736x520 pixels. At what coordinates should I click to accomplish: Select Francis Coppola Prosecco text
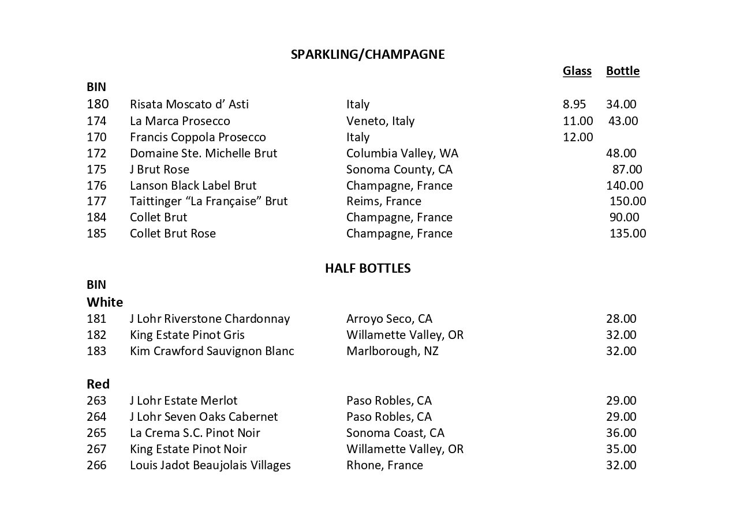(x=197, y=137)
